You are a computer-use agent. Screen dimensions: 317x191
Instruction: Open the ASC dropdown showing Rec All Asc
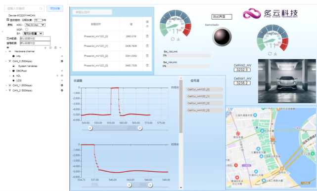[x=35, y=25]
